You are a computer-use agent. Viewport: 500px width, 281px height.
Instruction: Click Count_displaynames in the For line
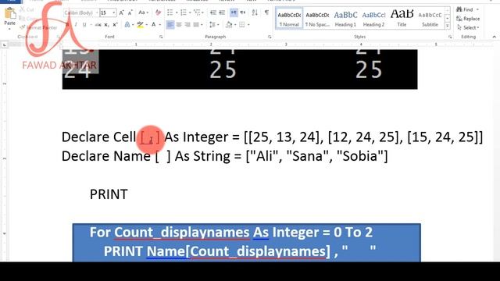(182, 233)
